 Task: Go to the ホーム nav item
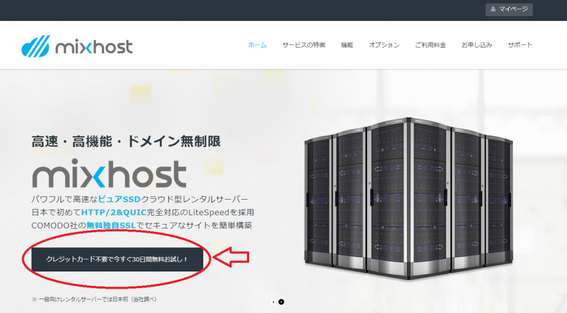click(x=257, y=45)
